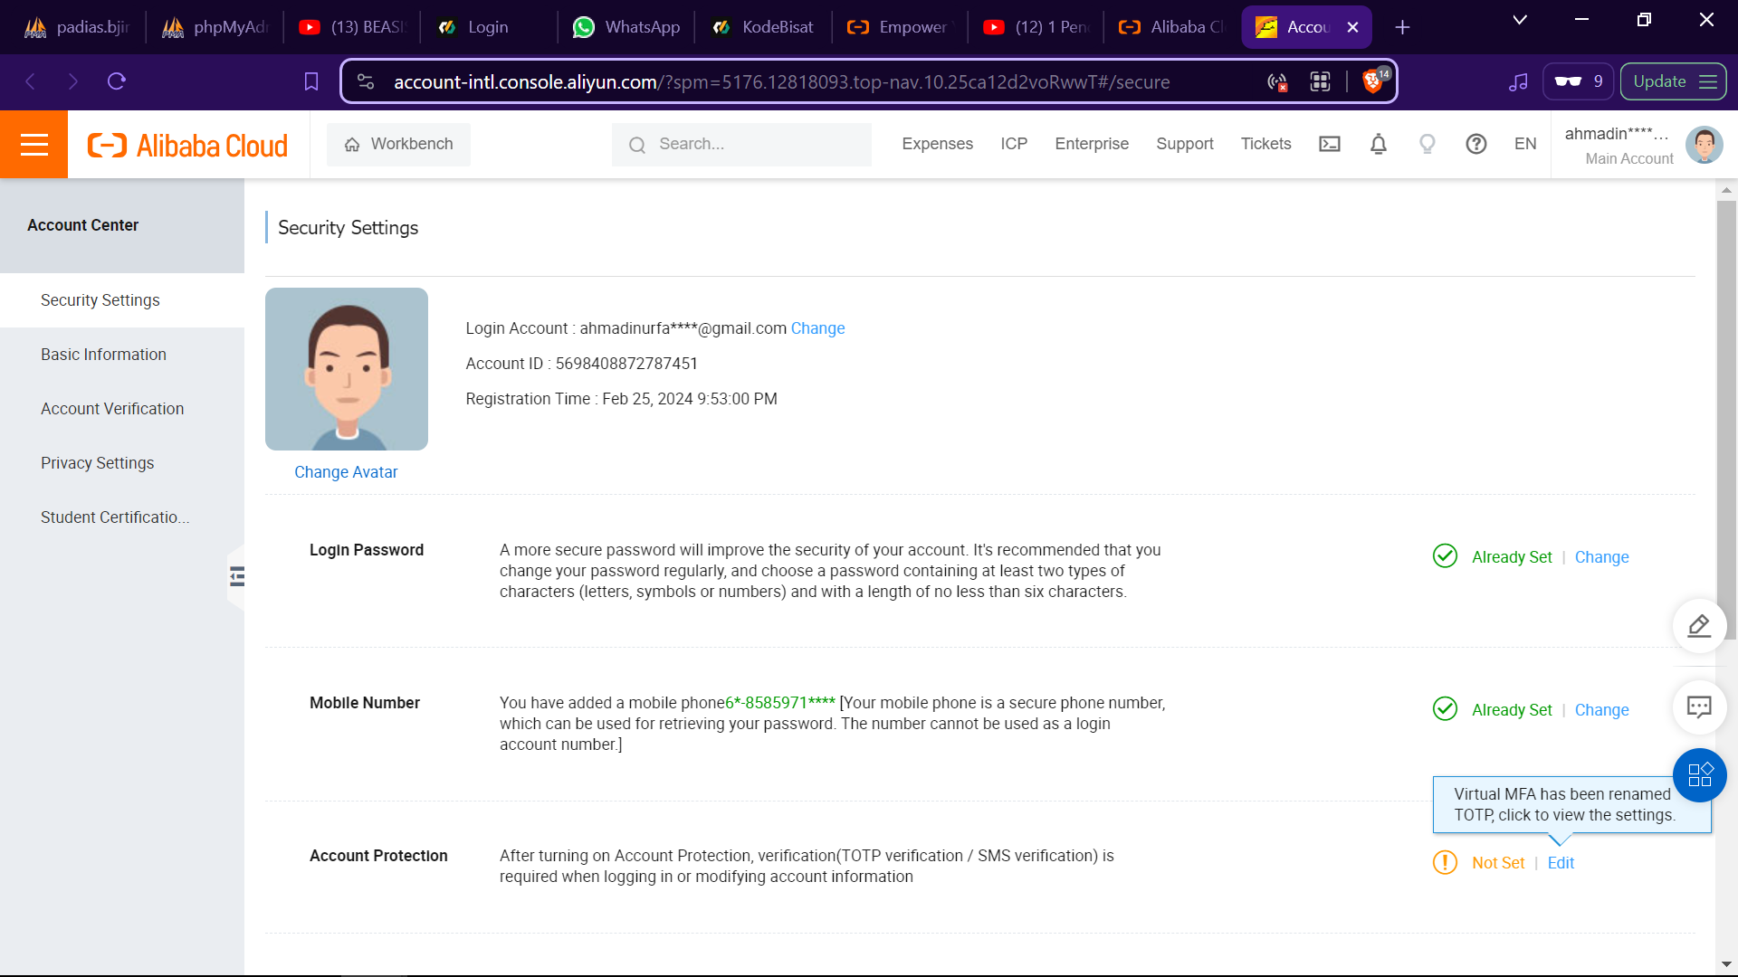Screen dimensions: 1738x977
Task: Click Edit for Account Protection
Action: point(1561,863)
